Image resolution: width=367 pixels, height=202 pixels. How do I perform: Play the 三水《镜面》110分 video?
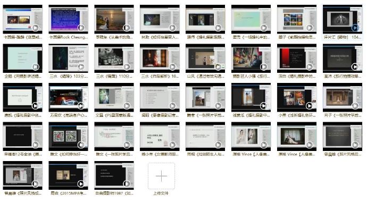coord(127,66)
